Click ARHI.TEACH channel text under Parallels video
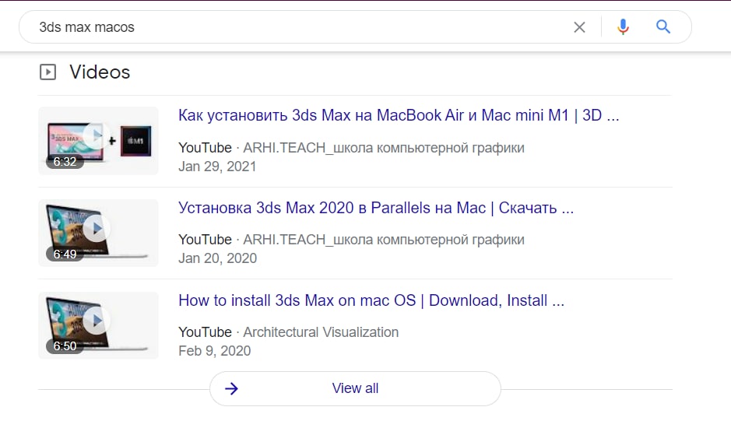Screen dimensions: 731x435 pos(384,240)
